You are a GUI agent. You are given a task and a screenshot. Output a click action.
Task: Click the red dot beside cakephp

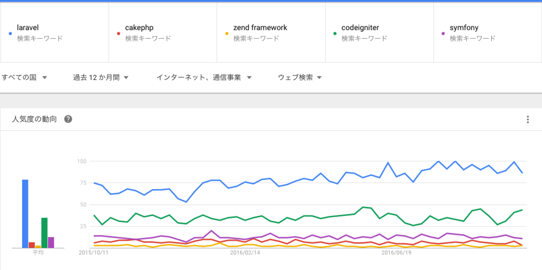point(119,33)
